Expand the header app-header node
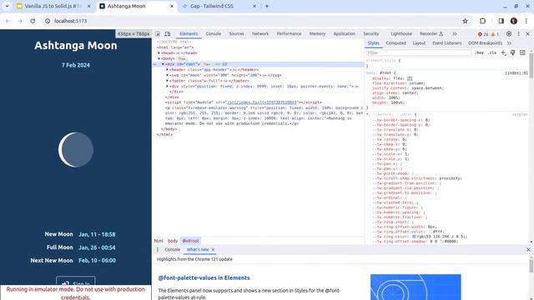Viewport: 534px width, 300px height. [167, 70]
